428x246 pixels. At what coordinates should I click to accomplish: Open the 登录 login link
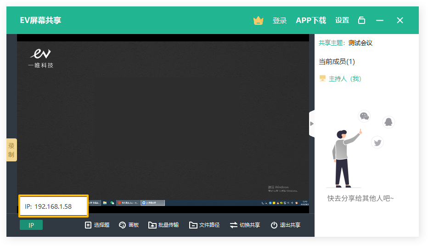tap(280, 21)
